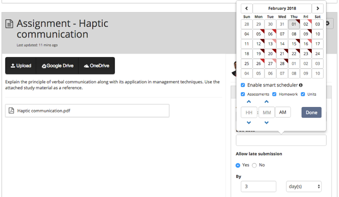339x197 pixels.
Task: Select No for late submission
Action: coord(254,165)
